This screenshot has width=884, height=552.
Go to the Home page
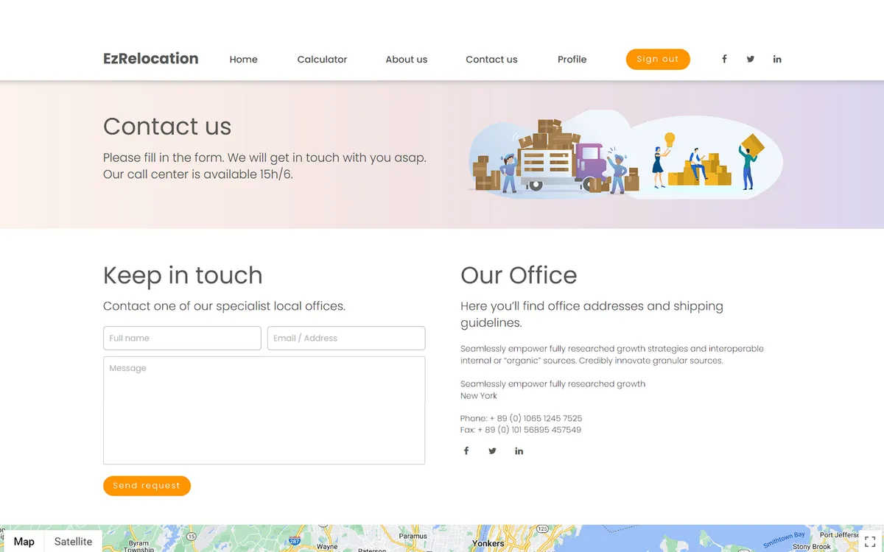coord(243,59)
